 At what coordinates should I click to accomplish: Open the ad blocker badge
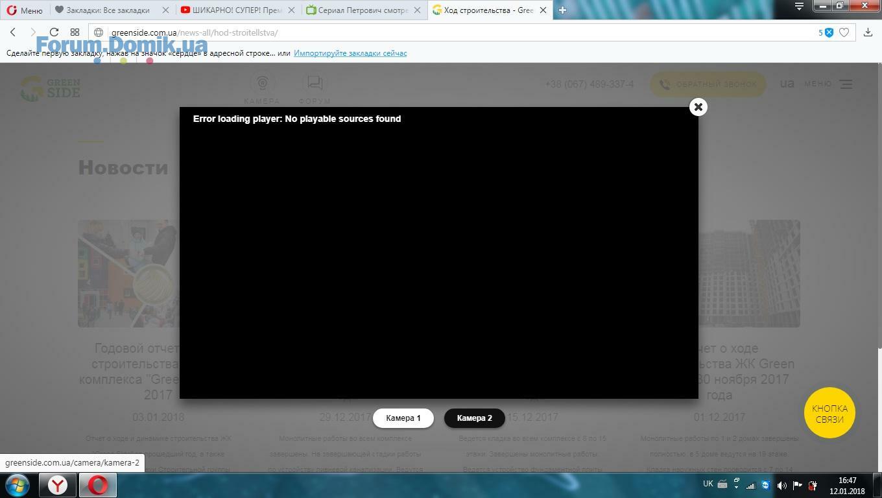(x=826, y=32)
